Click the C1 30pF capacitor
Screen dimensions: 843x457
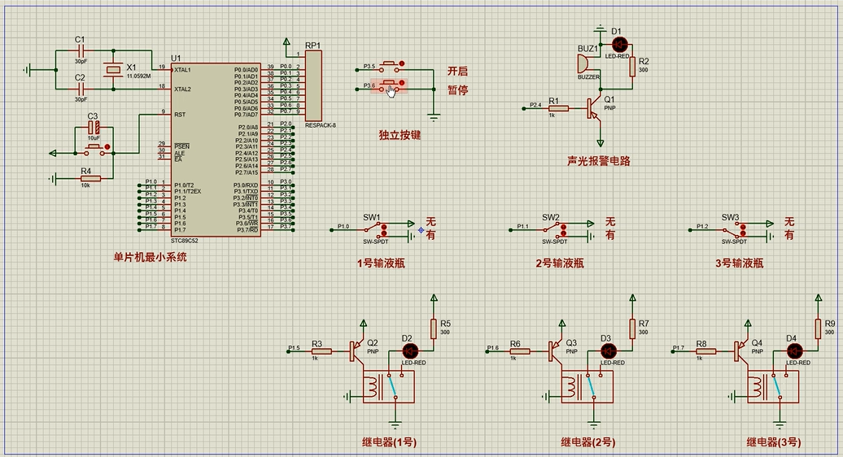(x=81, y=50)
